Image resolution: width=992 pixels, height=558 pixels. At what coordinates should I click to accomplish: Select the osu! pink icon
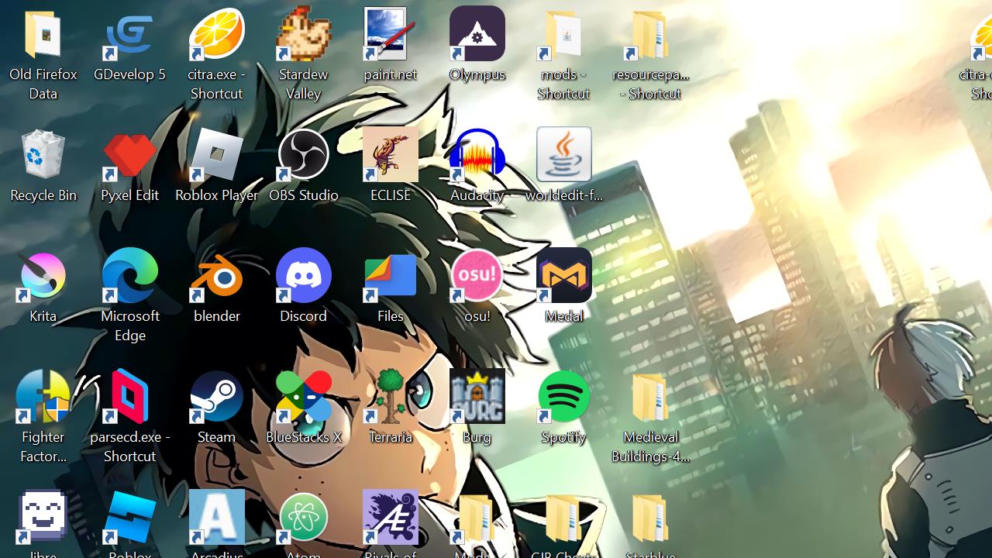click(477, 277)
